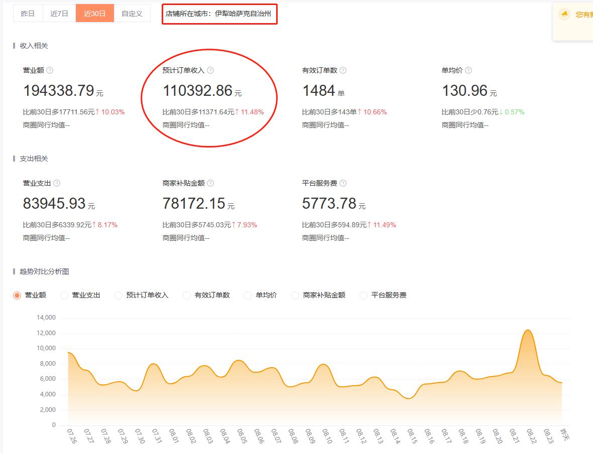This screenshot has height=453, width=593.
Task: Click help icon beside 预计订单收入
Action: pyautogui.click(x=210, y=70)
